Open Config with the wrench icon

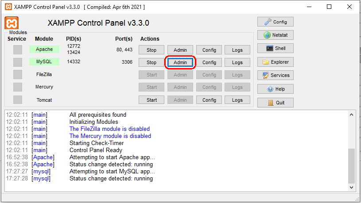tap(275, 22)
